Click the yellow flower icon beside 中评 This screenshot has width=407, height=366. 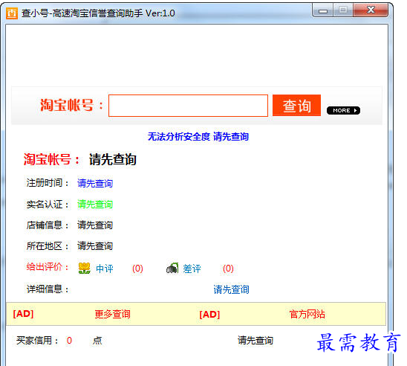pyautogui.click(x=85, y=269)
